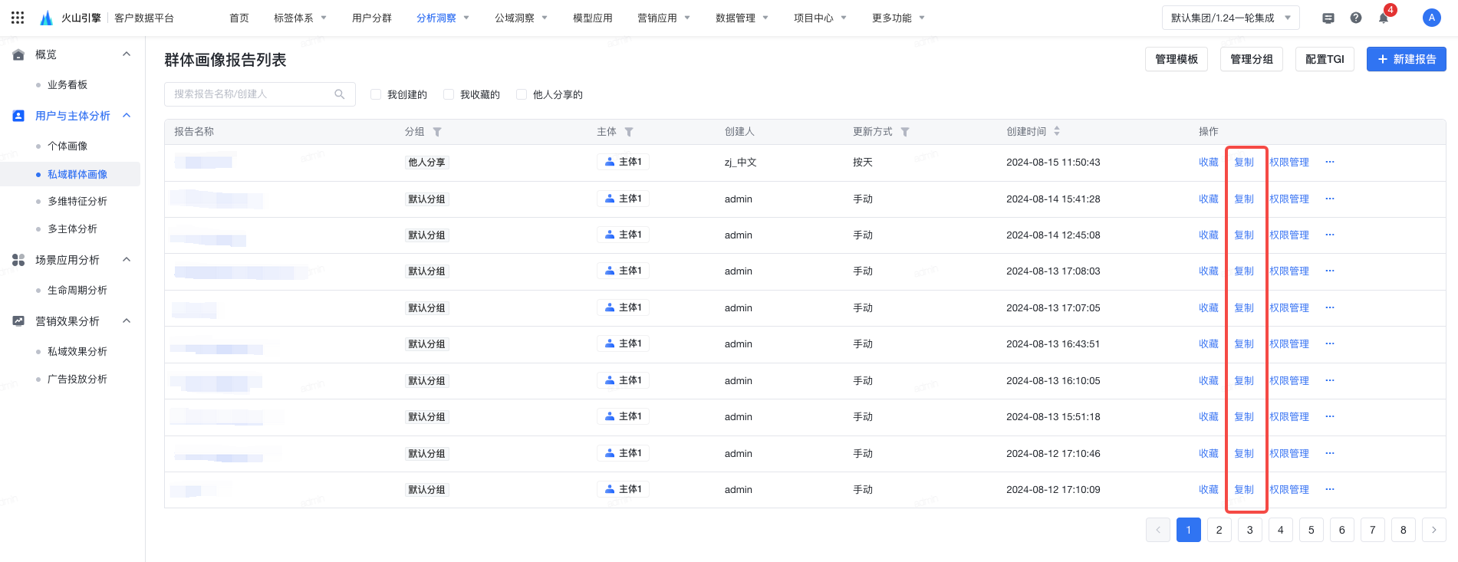Tick the 我收藏的 checkbox
The image size is (1458, 562).
tap(449, 94)
